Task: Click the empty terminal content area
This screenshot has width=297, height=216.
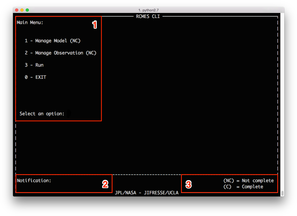Action: coord(185,93)
